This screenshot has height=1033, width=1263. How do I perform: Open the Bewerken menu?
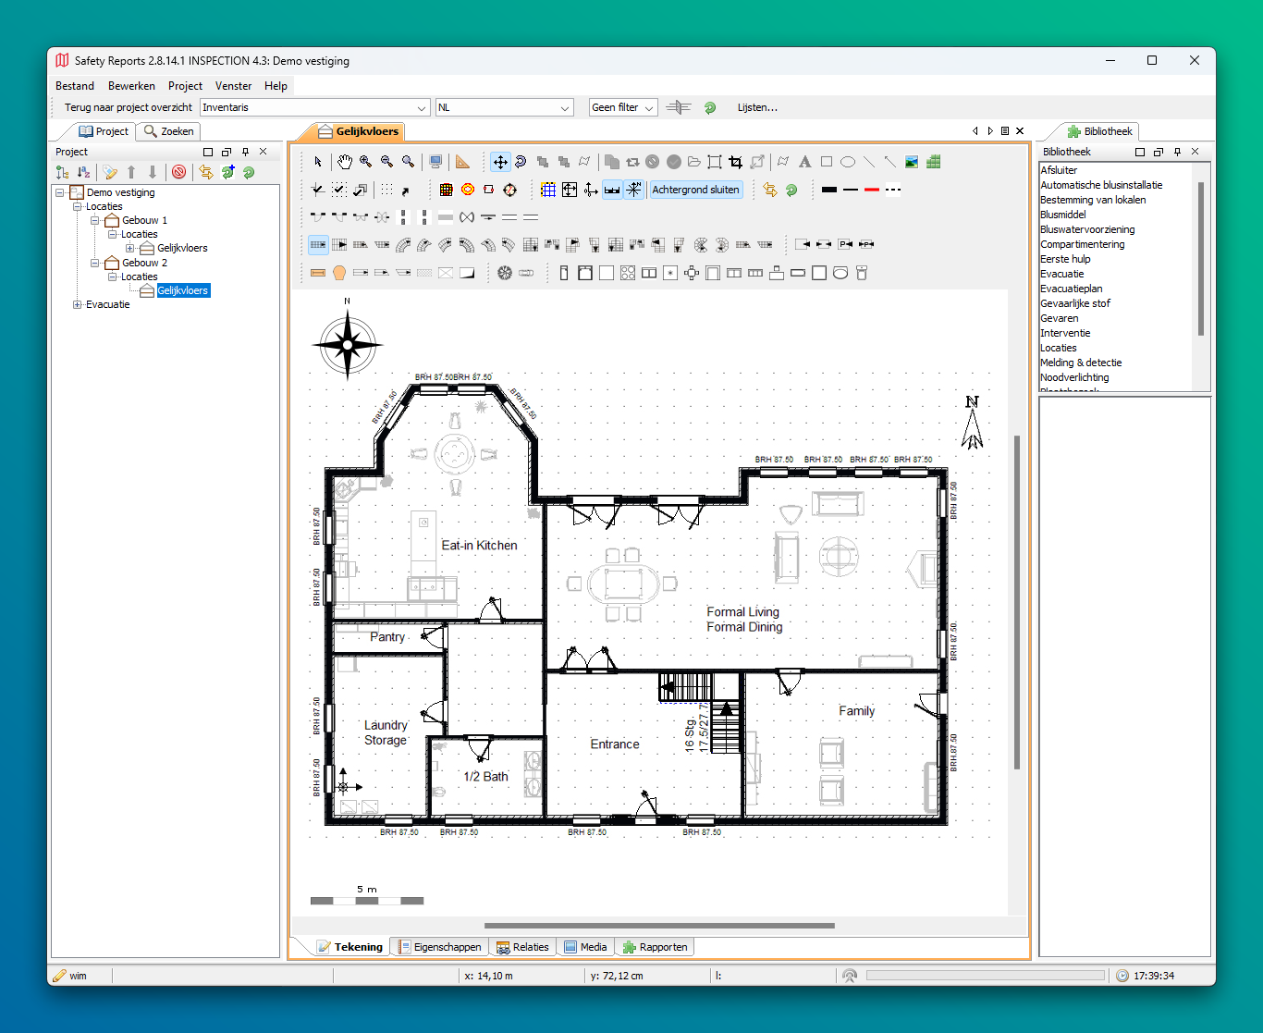coord(131,86)
